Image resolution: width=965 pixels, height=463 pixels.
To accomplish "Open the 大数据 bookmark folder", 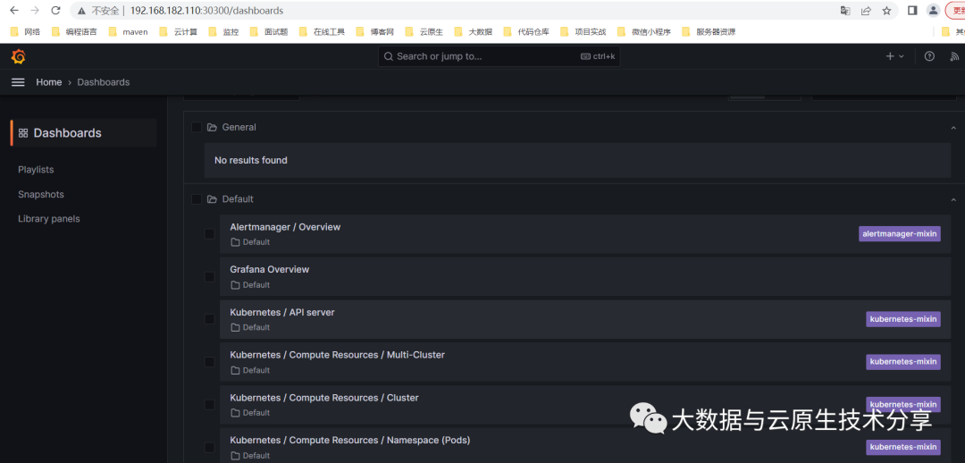I will [474, 32].
